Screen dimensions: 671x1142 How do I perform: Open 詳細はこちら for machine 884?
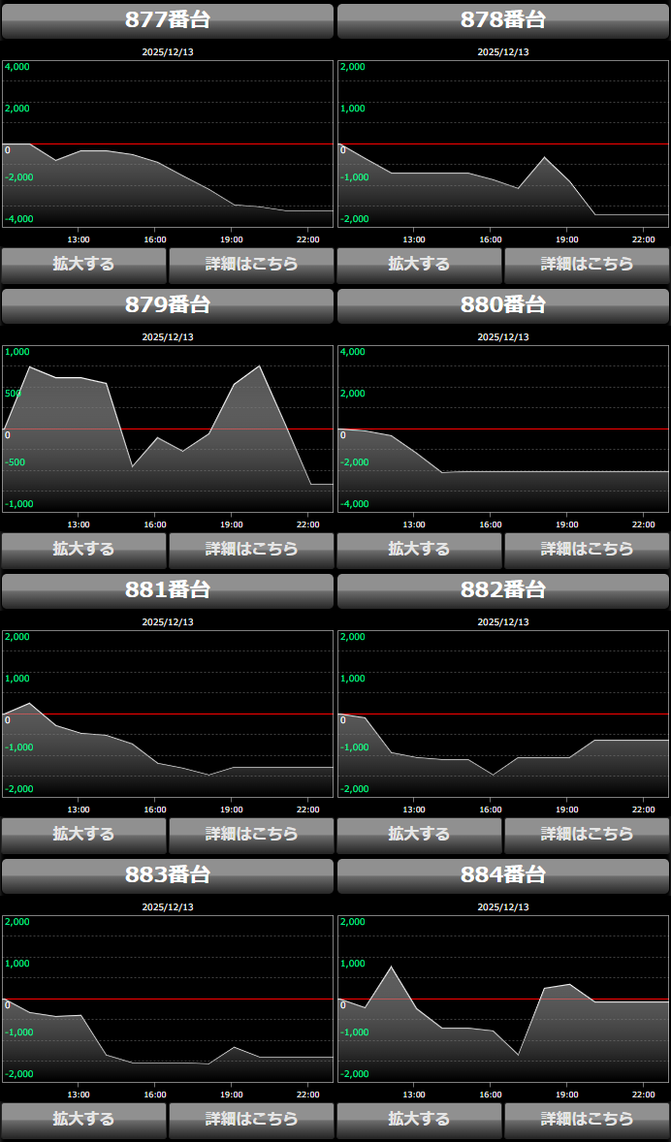point(587,1119)
